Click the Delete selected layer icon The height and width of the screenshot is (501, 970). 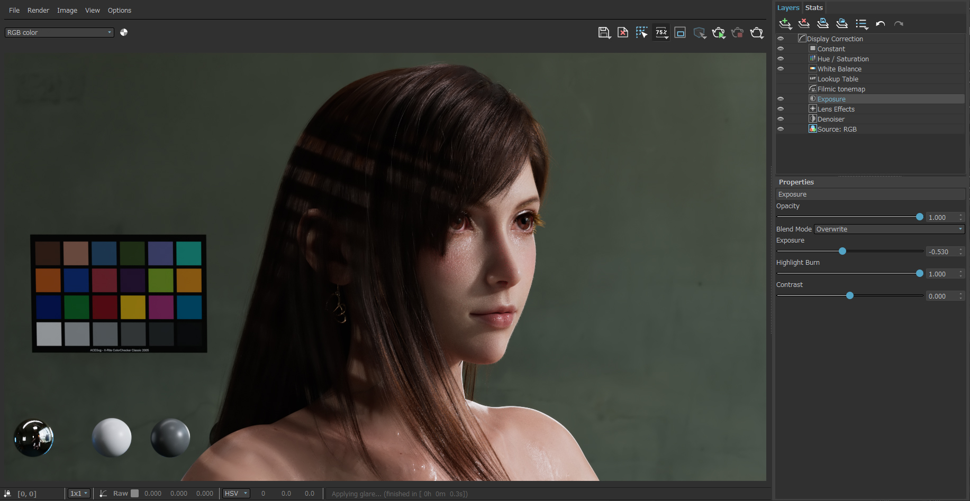[804, 23]
